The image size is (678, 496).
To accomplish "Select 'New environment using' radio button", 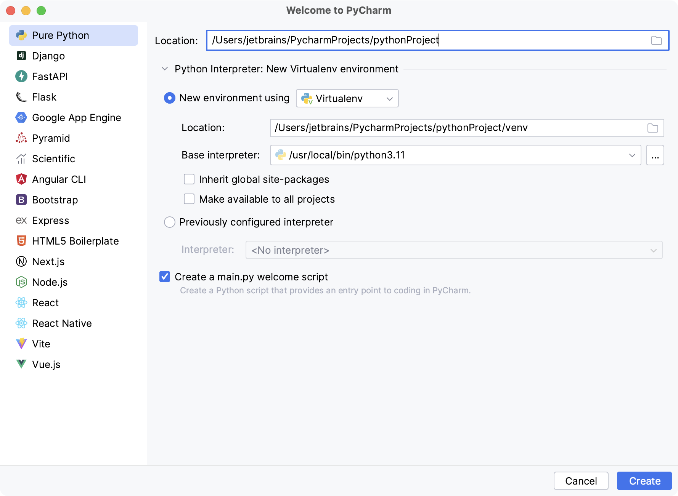I will tap(170, 98).
